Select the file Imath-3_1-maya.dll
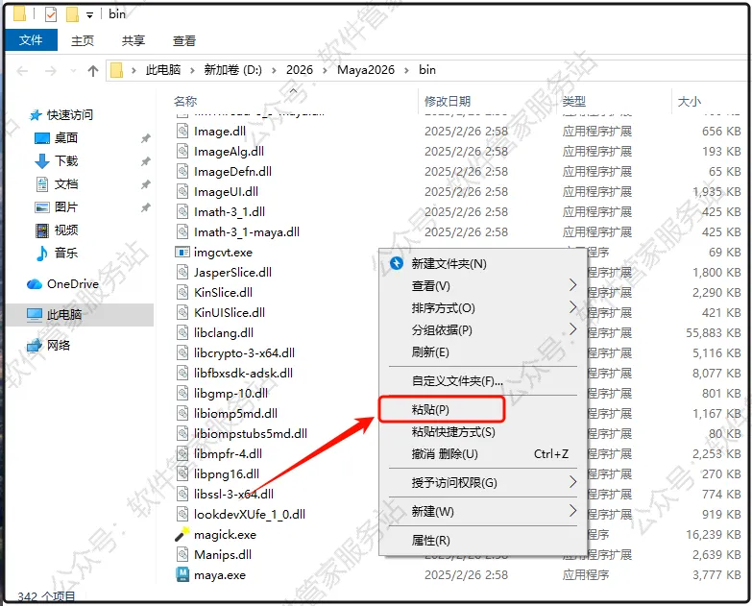 tap(247, 232)
